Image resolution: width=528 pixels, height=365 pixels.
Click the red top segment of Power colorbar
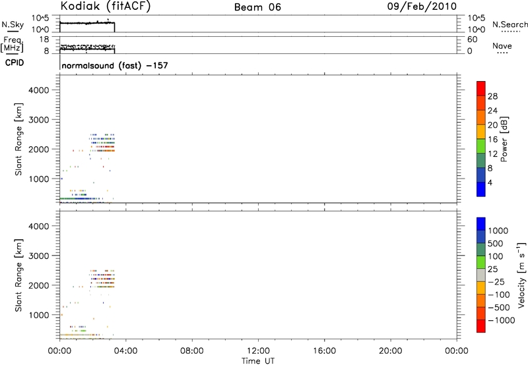(481, 88)
